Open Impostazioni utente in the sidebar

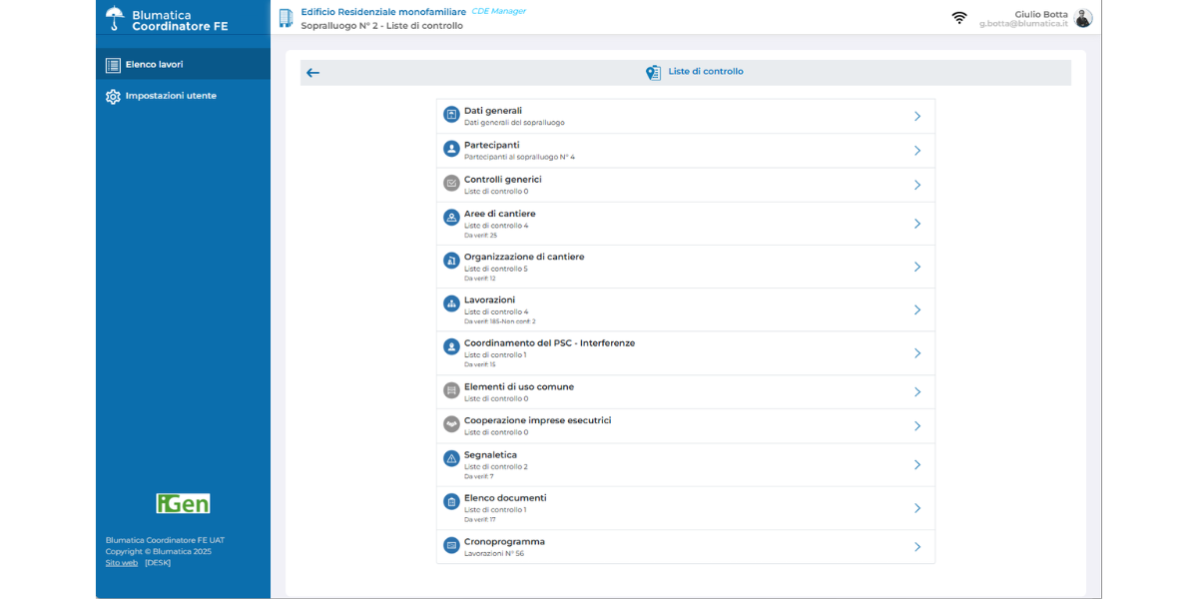[x=171, y=97]
